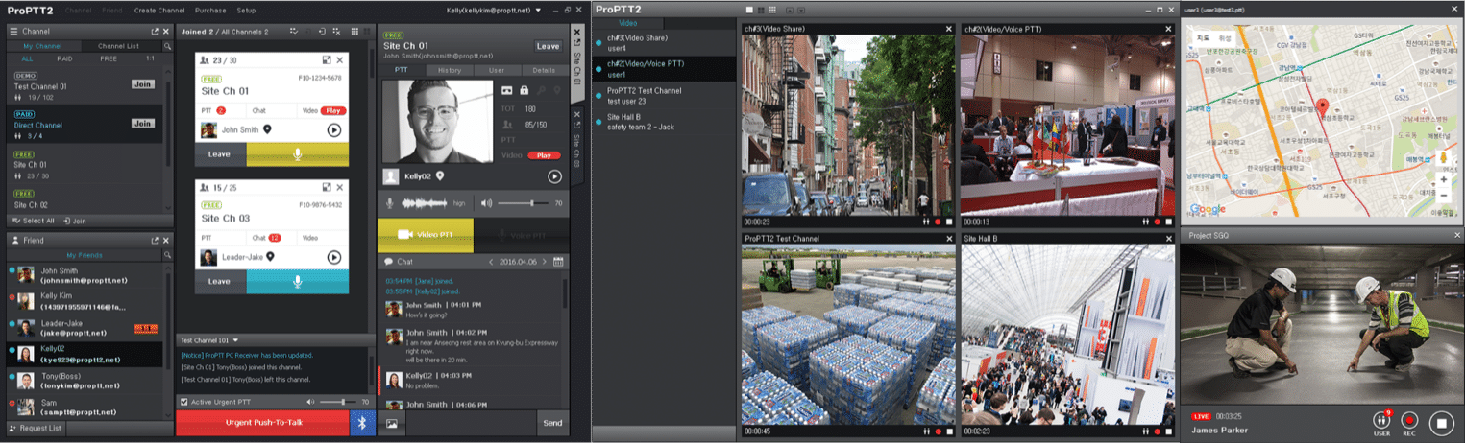This screenshot has width=1465, height=443.
Task: Open the Purchase menu
Action: (210, 11)
